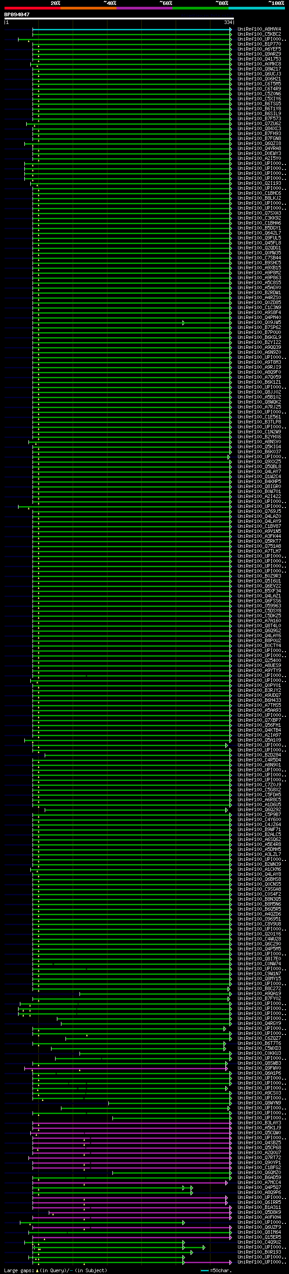This screenshot has width=289, height=1274.
Task: Open hit UniRef100_Q6IRR5
Action: tap(259, 1202)
